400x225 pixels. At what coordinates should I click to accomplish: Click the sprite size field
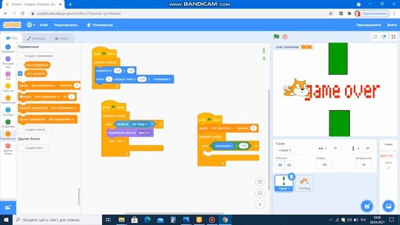pyautogui.click(x=324, y=165)
